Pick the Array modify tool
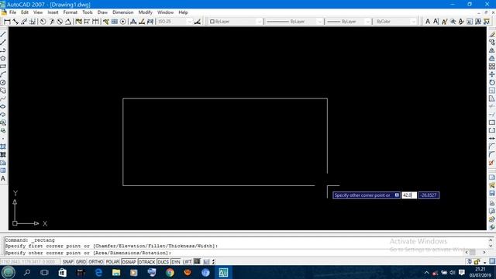496x279 pixels. (x=492, y=67)
